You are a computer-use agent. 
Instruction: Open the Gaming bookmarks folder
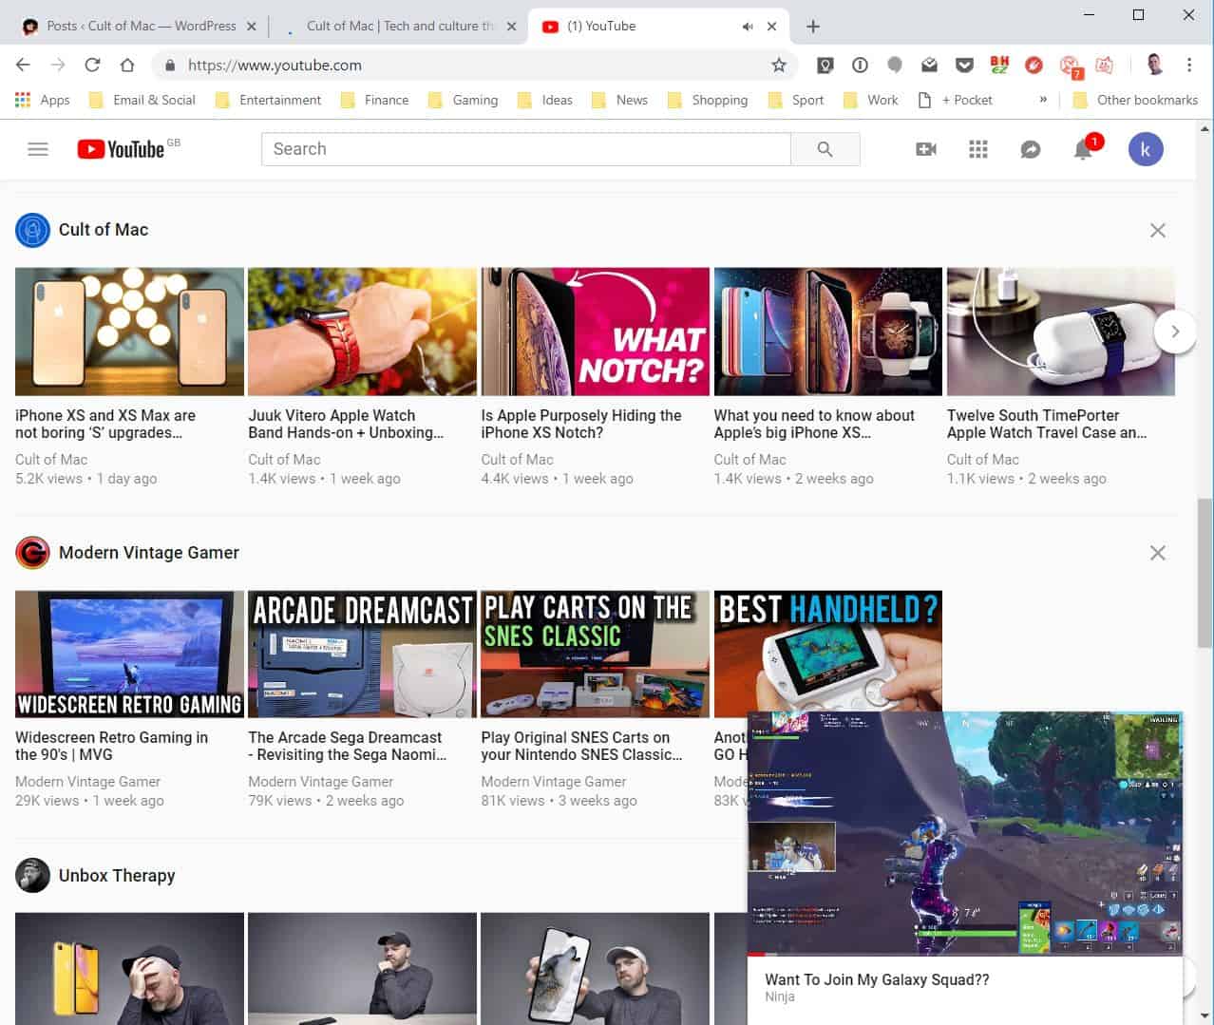click(x=464, y=100)
